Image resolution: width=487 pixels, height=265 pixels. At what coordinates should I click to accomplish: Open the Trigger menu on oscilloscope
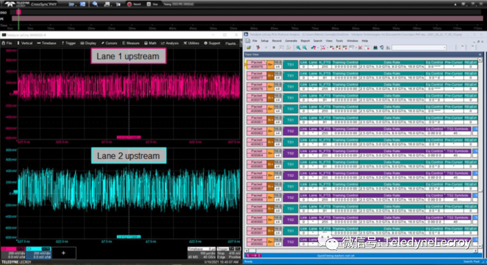pyautogui.click(x=70, y=43)
